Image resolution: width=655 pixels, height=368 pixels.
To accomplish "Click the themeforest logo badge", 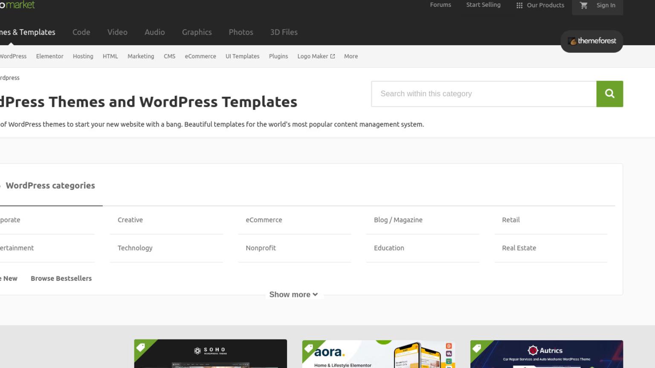I will (592, 41).
